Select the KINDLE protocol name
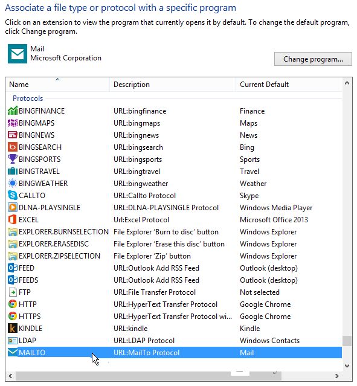The width and height of the screenshot is (357, 386). coord(31,329)
